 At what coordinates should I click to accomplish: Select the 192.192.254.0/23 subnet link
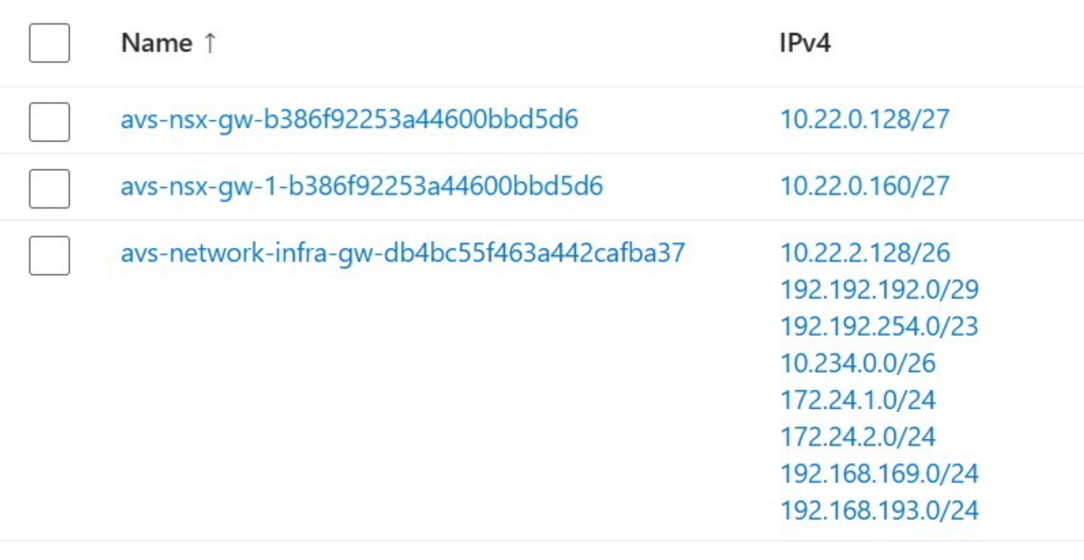(879, 325)
